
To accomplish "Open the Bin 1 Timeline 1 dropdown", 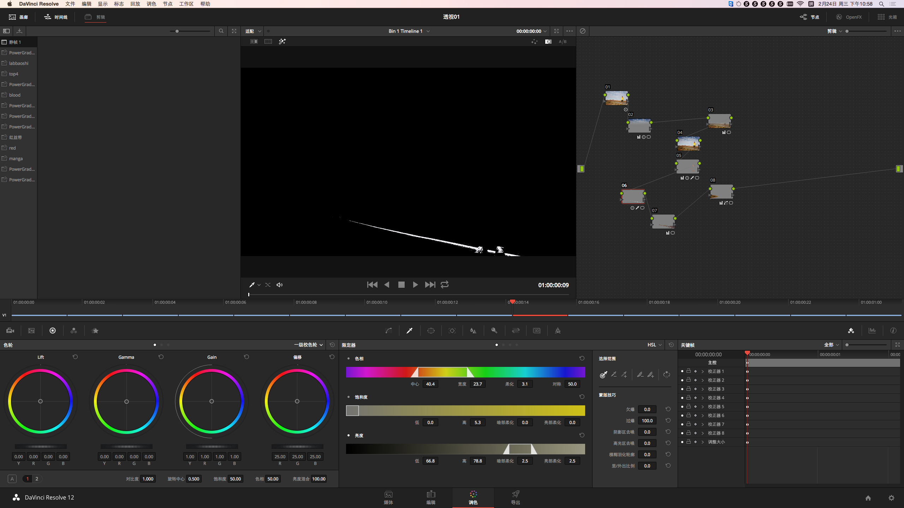I will point(409,31).
